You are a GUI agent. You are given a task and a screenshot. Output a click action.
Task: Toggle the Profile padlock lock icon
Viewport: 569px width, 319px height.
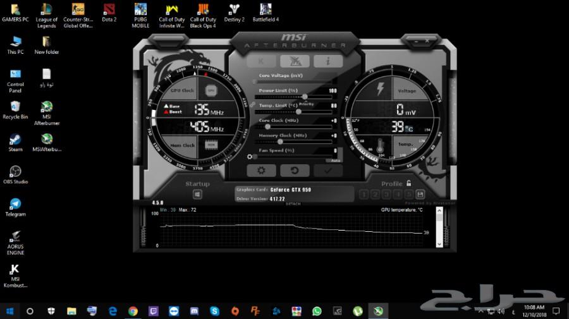coord(409,183)
